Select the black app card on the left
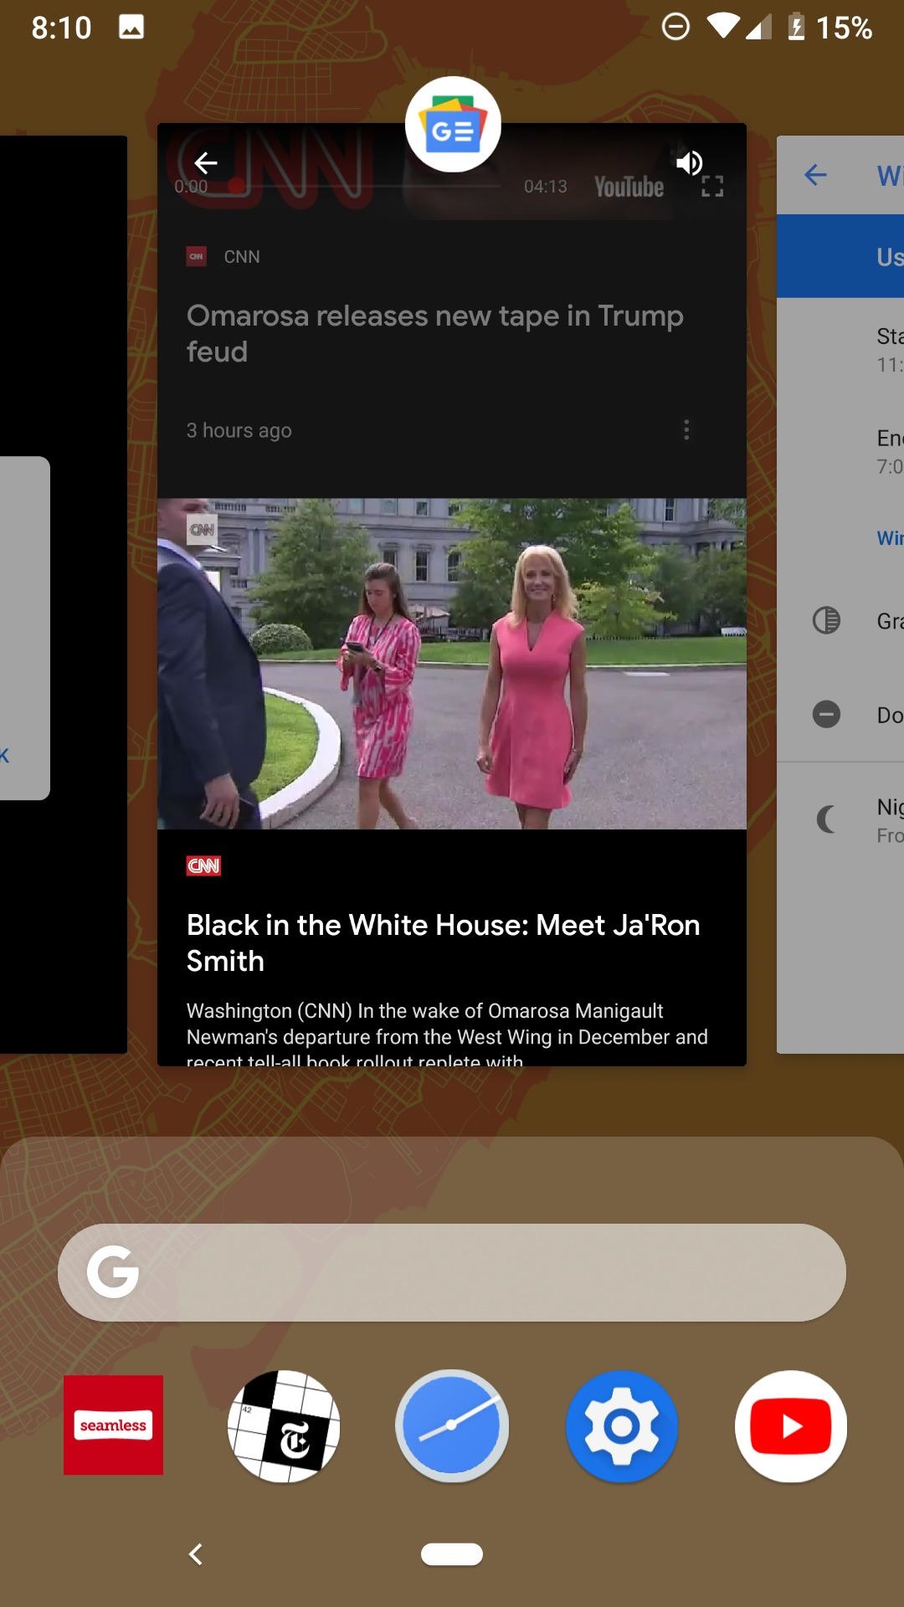The image size is (904, 1607). click(x=64, y=594)
